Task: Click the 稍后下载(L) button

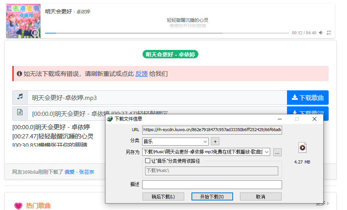Action: (163, 197)
